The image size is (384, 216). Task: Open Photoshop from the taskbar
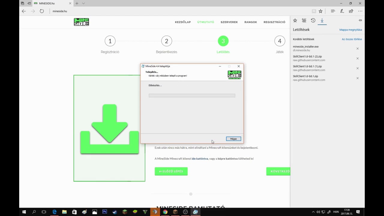point(105,212)
